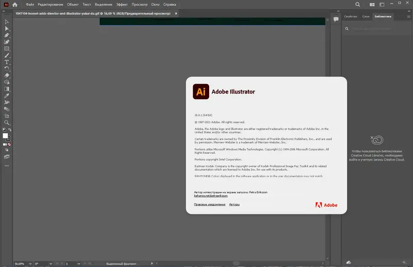This screenshot has width=413, height=267.
Task: Reset to default fill and stroke
Action: [x=4, y=130]
